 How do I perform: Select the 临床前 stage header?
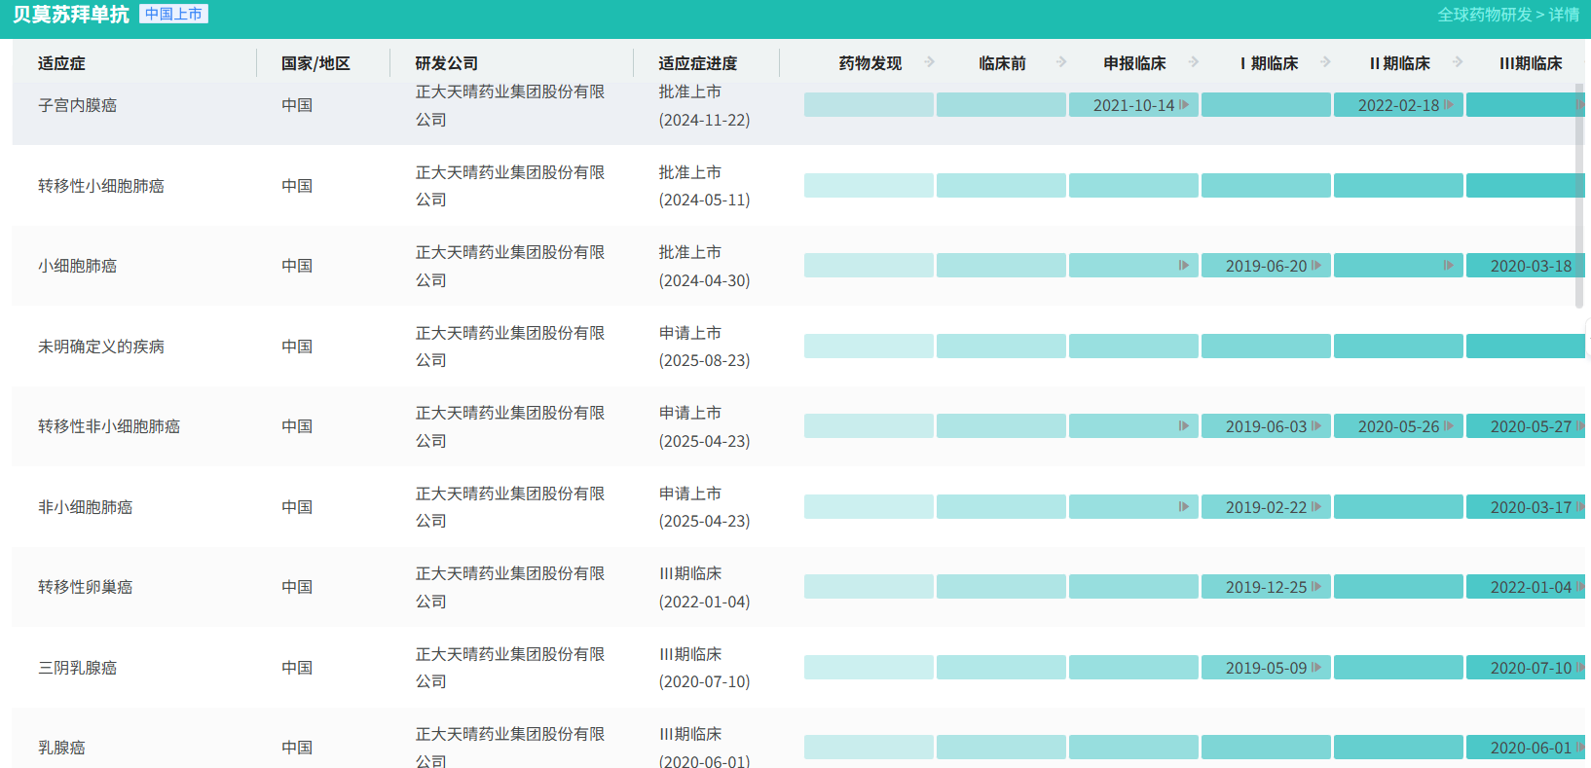[1002, 63]
